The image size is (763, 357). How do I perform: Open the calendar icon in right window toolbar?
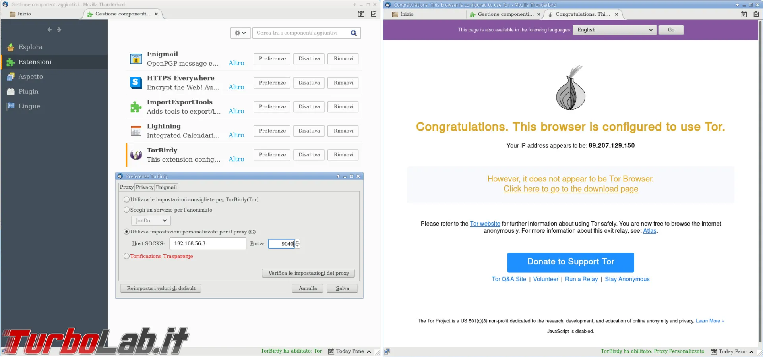(x=744, y=14)
